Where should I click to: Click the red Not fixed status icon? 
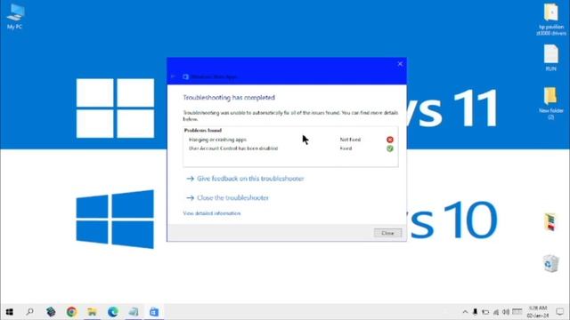pyautogui.click(x=390, y=140)
